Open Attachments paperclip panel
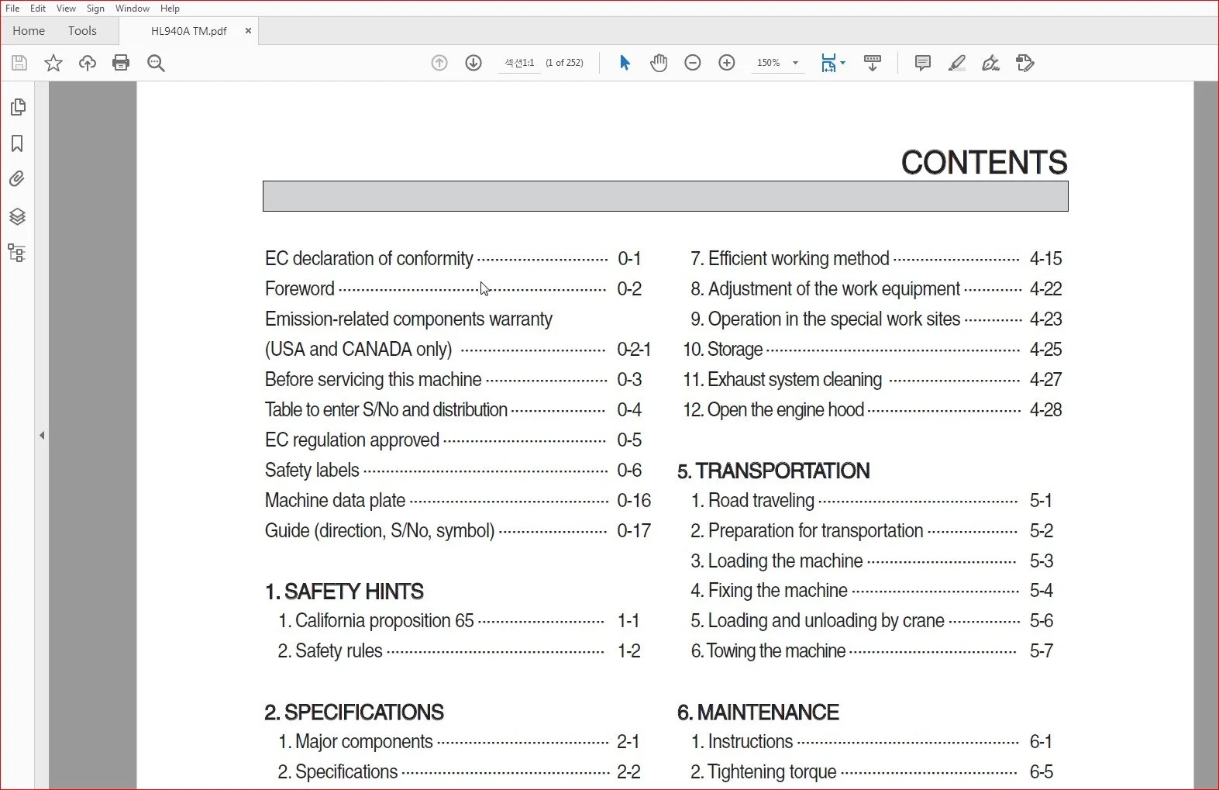This screenshot has height=790, width=1219. 17,179
